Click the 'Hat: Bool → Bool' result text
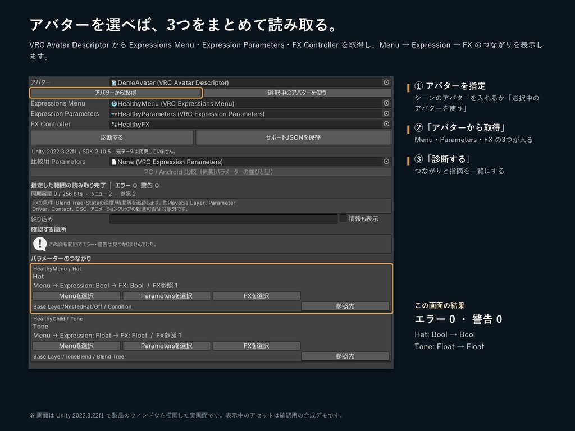 [445, 334]
